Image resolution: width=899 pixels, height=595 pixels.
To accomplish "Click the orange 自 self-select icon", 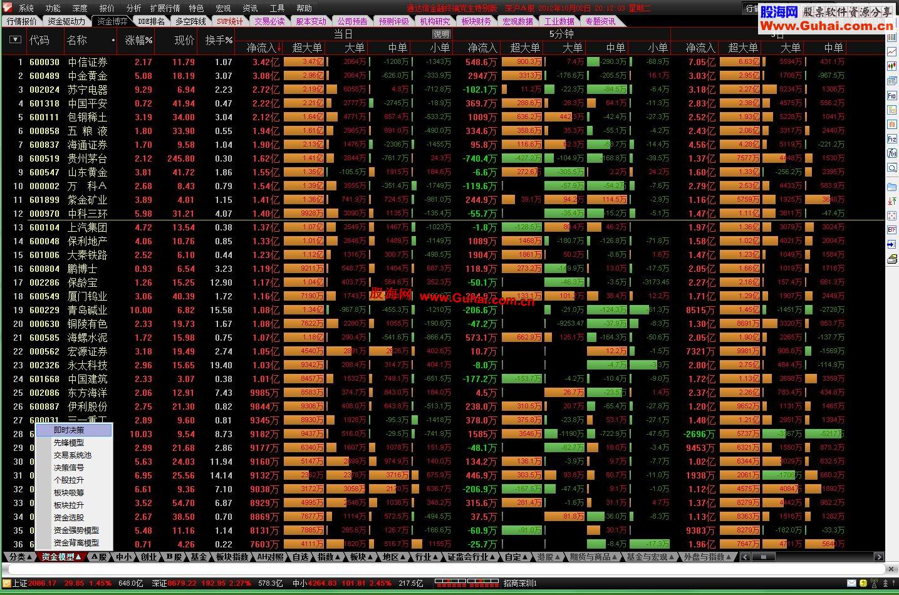I will [x=892, y=125].
